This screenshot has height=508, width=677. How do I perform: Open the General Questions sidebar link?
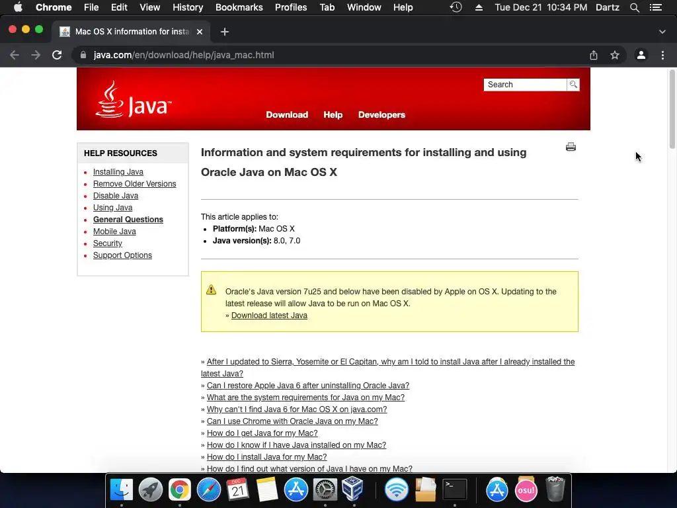click(x=128, y=220)
